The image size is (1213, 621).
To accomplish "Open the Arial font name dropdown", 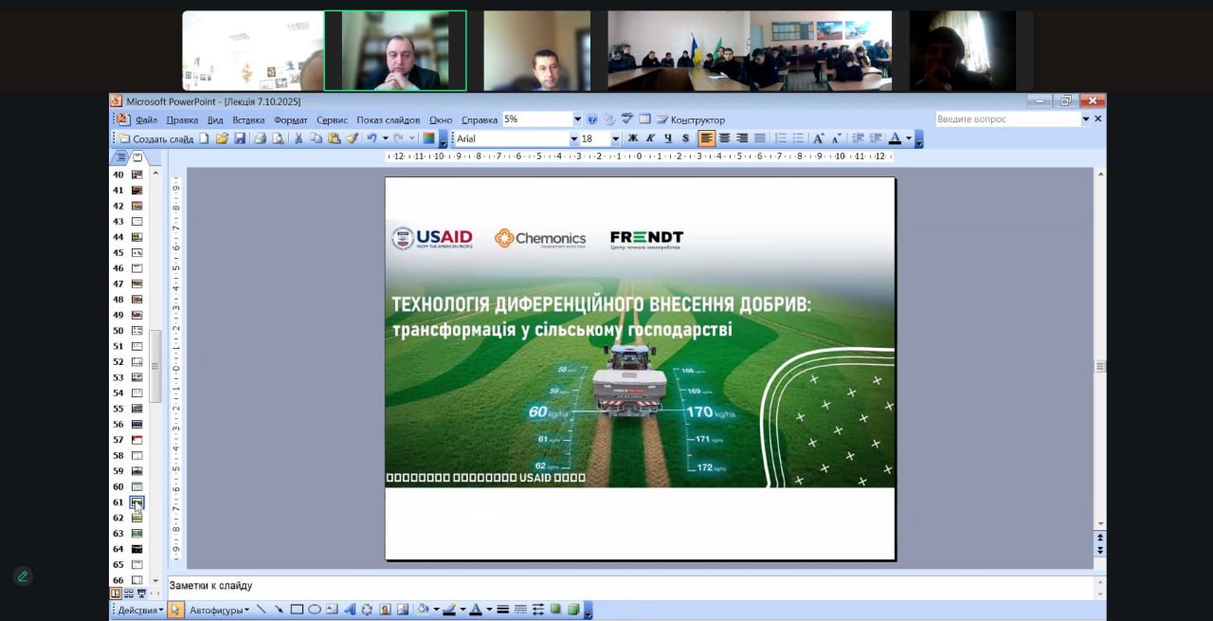I will click(573, 138).
